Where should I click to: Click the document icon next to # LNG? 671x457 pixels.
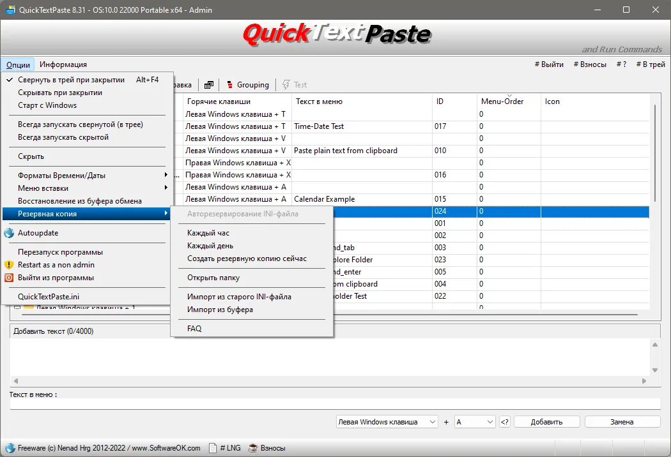click(212, 447)
